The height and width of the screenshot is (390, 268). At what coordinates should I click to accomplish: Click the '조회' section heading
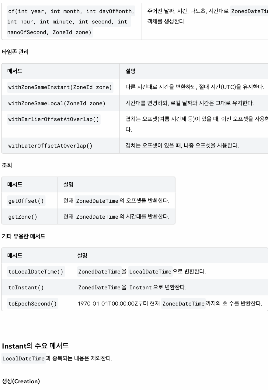(7, 165)
